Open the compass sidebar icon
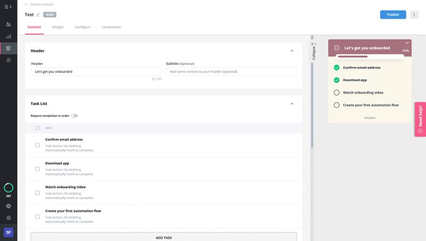Viewport: 426px width, 241px height. (x=9, y=60)
